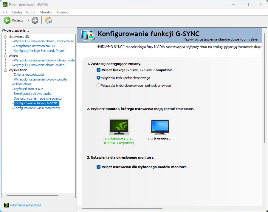
Task: Collapse the Wideo tree node
Action: point(6,56)
